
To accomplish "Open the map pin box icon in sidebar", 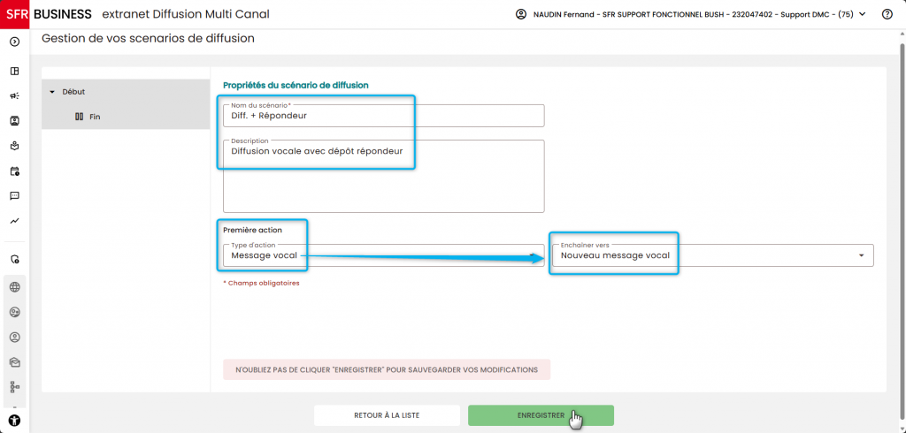I will pyautogui.click(x=15, y=146).
